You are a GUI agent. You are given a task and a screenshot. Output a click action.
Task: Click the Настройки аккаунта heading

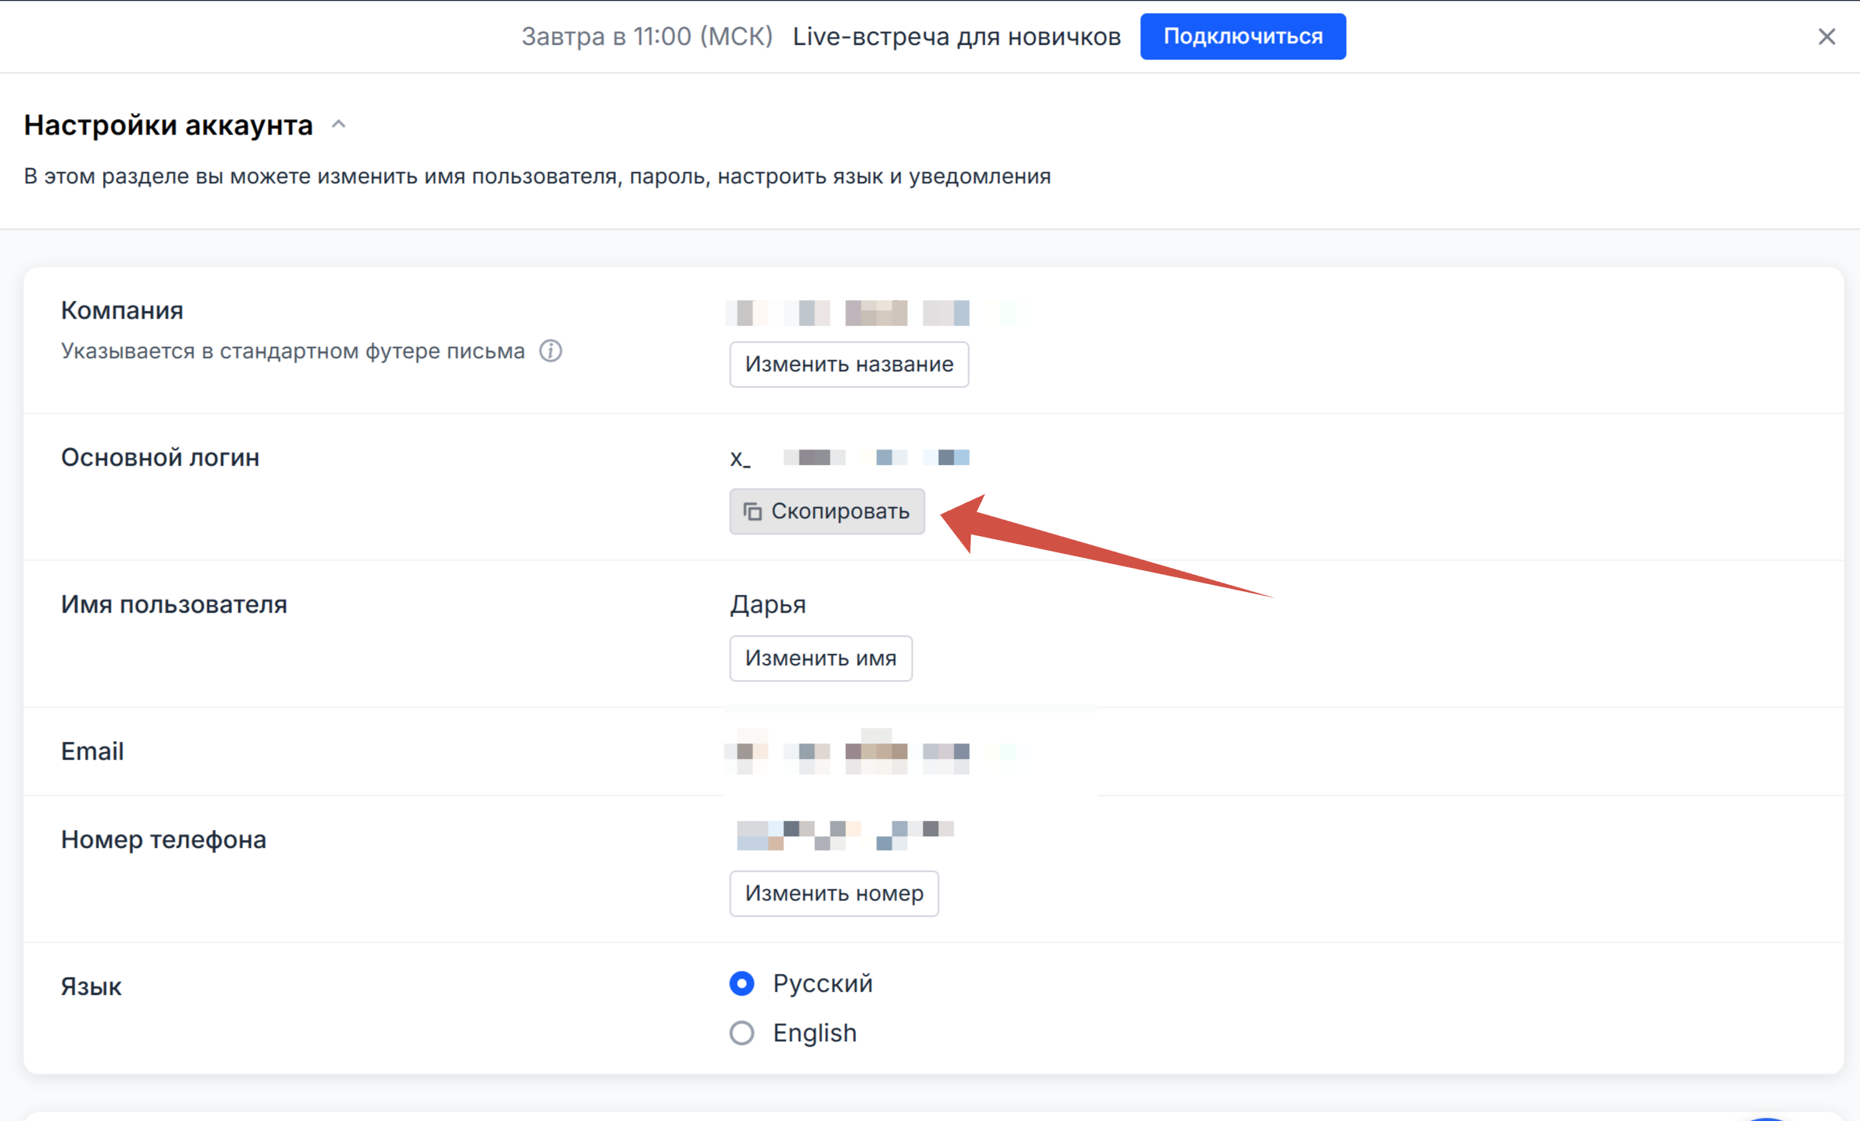coord(168,125)
